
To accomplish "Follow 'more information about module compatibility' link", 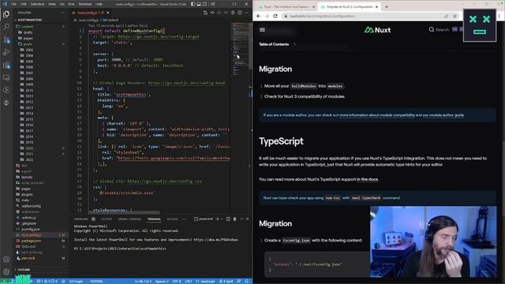I will point(377,115).
